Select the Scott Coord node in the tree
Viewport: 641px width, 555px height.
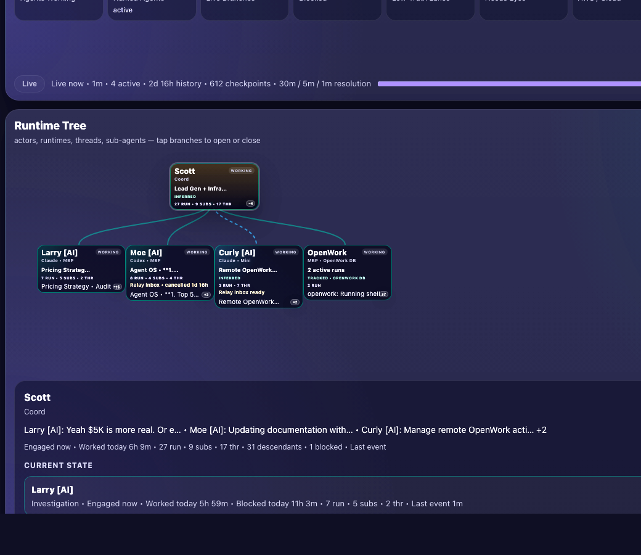(x=214, y=186)
